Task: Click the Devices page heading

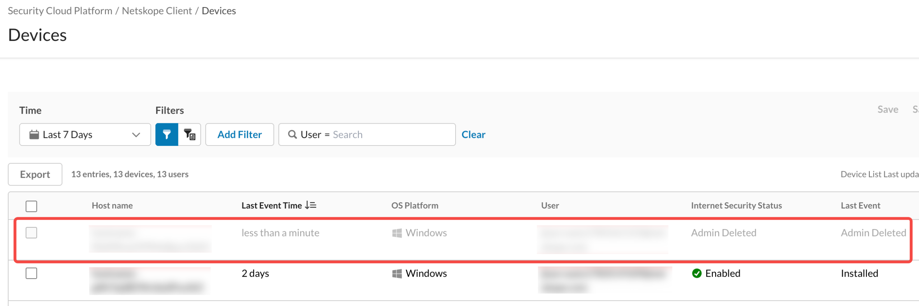Action: point(37,35)
